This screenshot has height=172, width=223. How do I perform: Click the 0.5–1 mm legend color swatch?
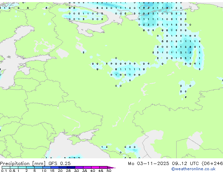(14, 167)
